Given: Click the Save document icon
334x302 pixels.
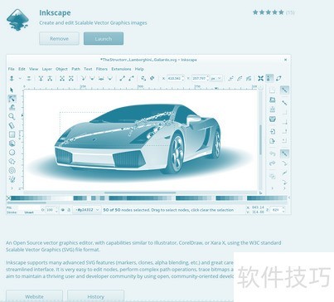Looking at the screenshot, I should (273, 110).
